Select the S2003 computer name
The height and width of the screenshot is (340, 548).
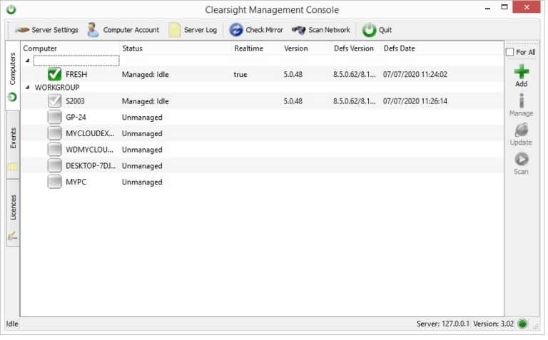(75, 101)
